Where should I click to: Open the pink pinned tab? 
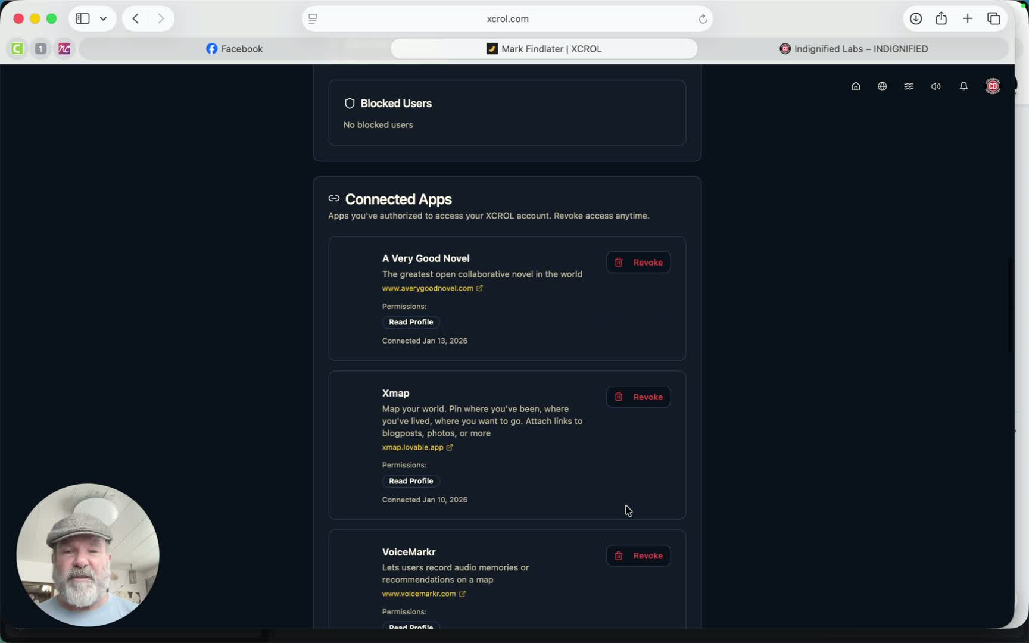click(x=64, y=49)
